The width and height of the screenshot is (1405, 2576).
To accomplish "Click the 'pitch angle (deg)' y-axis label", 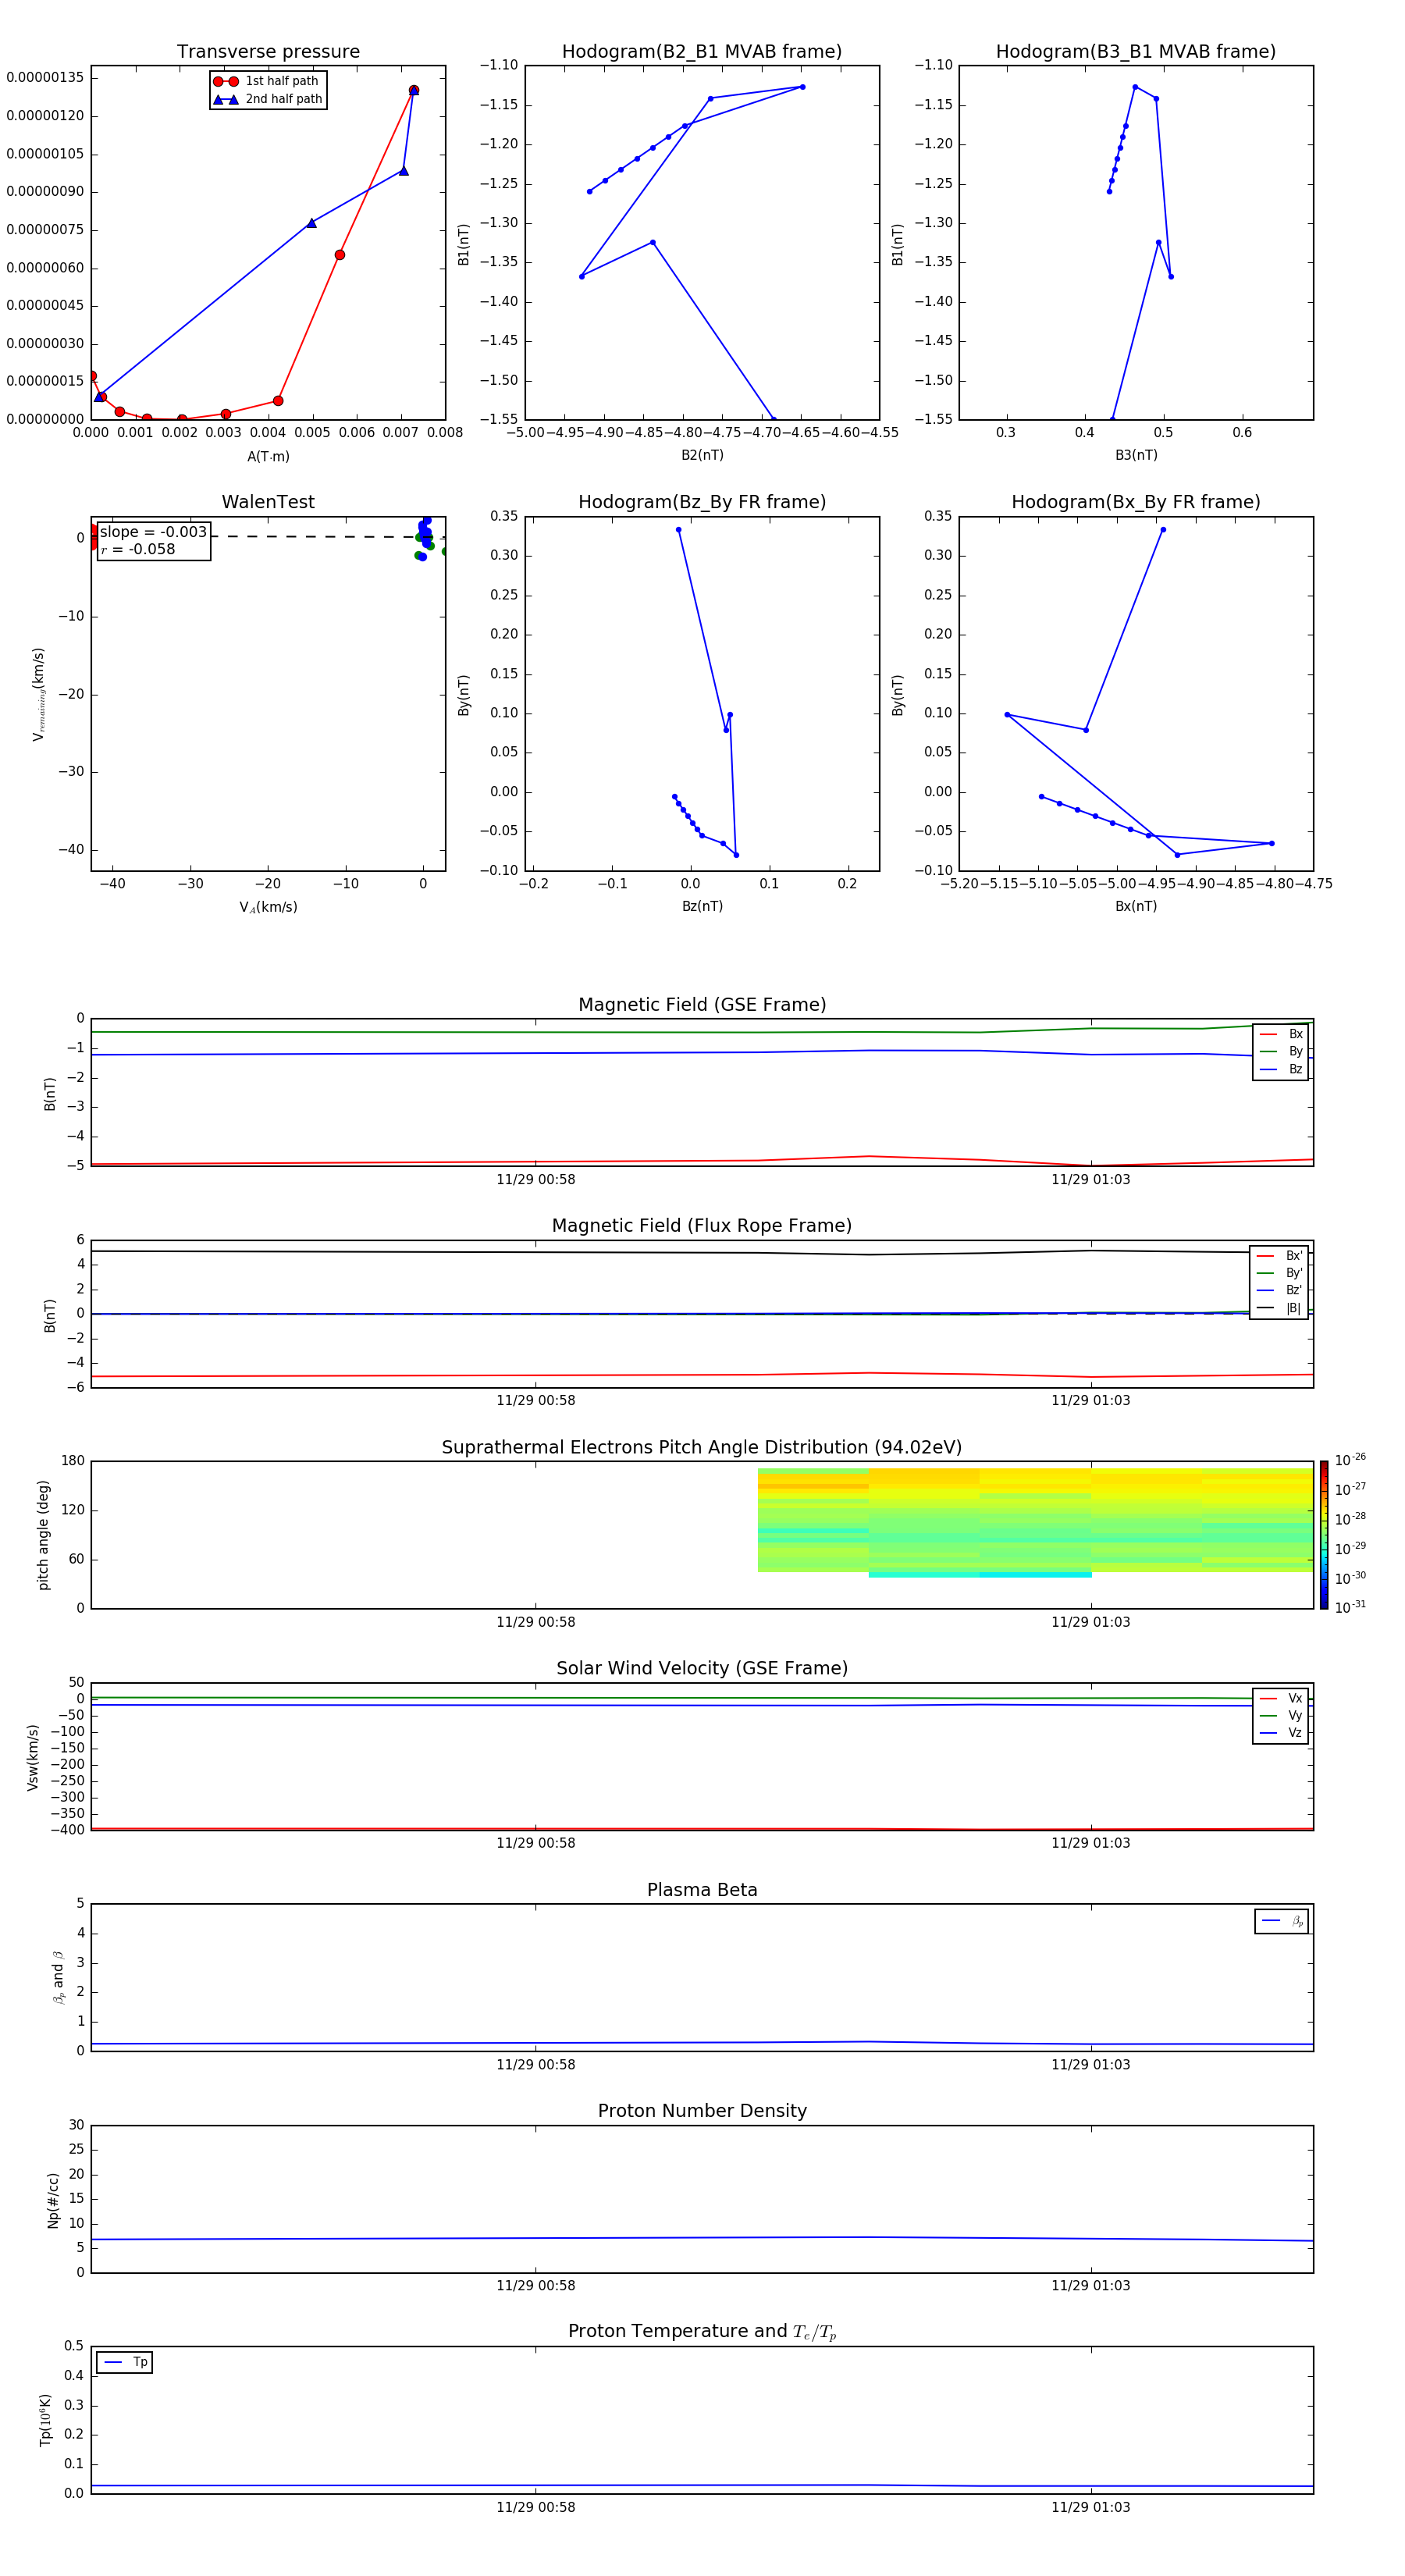I will [x=43, y=1535].
